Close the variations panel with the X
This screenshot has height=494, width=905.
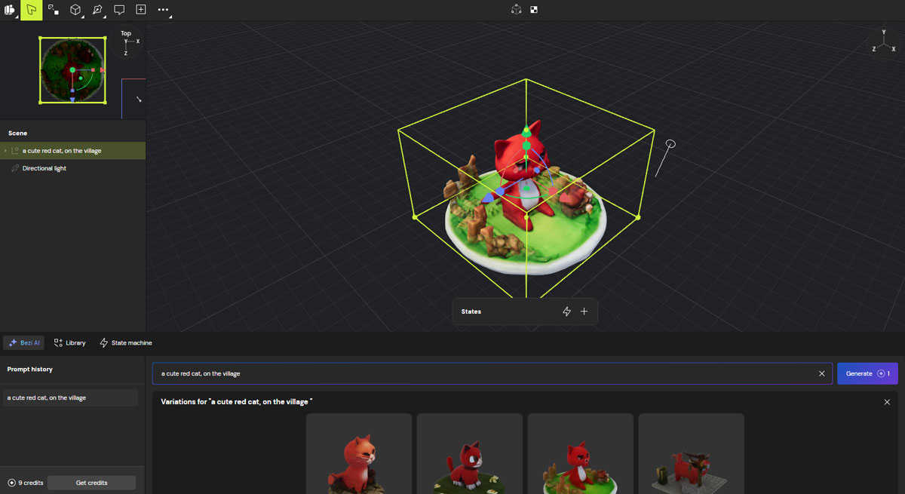pos(887,402)
